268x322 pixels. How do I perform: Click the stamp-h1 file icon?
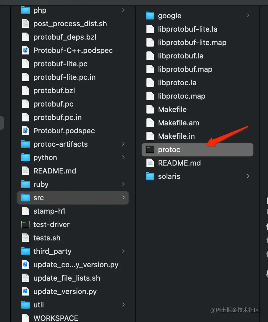coord(26,211)
